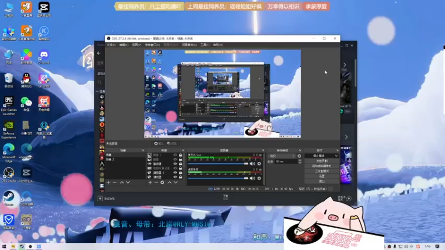Click the upper right chevron in the background launcher

(x=344, y=65)
